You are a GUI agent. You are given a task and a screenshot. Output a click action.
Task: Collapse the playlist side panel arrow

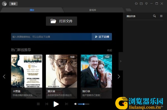121,61
